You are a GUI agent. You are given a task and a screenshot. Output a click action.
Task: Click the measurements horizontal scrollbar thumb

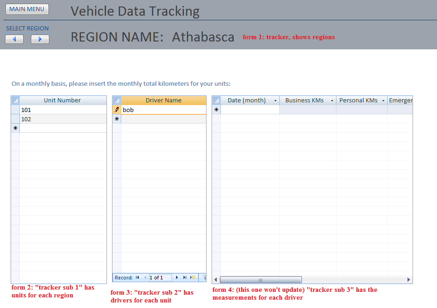tap(260, 279)
